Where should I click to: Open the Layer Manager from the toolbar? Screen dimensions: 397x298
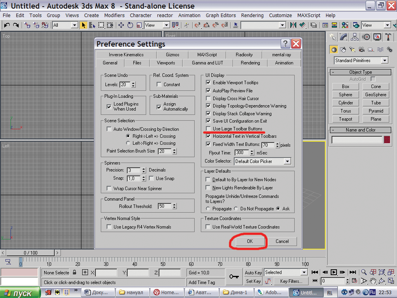point(314,25)
